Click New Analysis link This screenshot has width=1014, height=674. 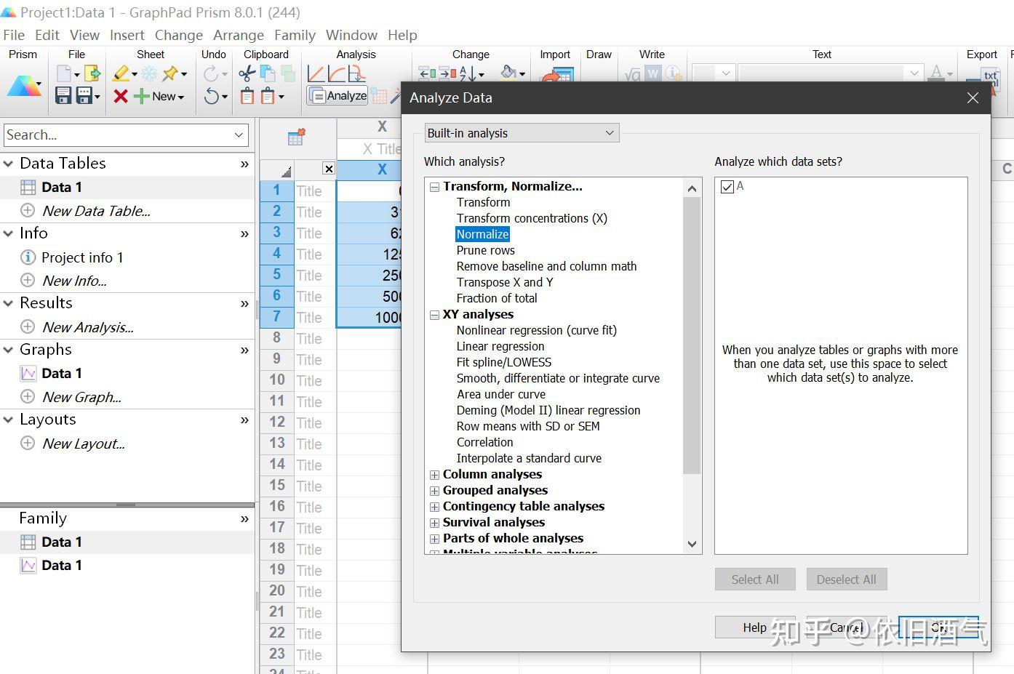[x=87, y=327]
